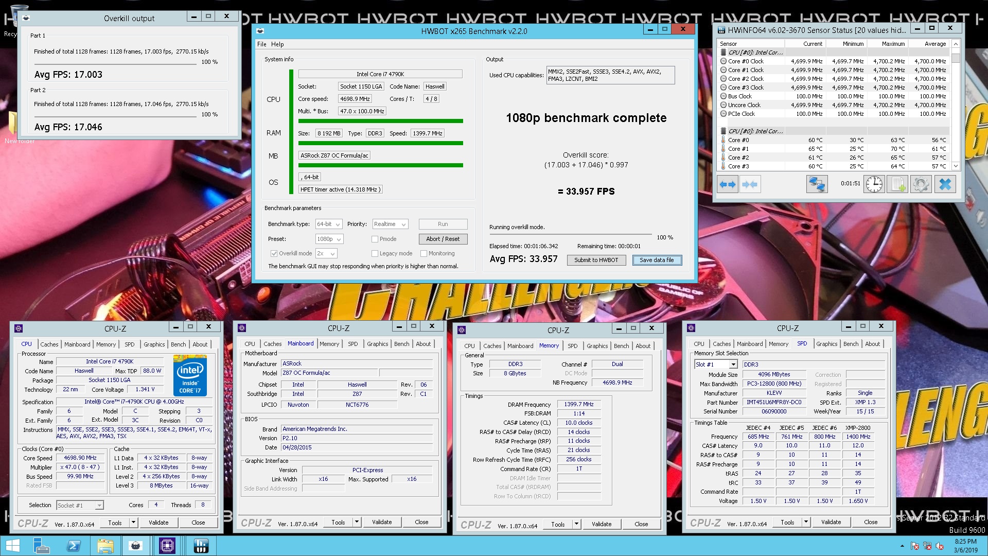Click Close button in SPD CPU-Z window

pos(871,522)
